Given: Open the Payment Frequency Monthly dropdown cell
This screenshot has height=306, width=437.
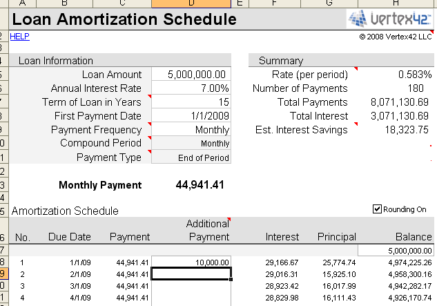Looking at the screenshot, I should 191,130.
